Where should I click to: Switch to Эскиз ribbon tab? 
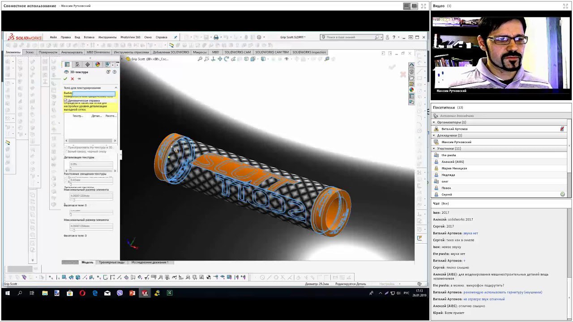[30, 52]
